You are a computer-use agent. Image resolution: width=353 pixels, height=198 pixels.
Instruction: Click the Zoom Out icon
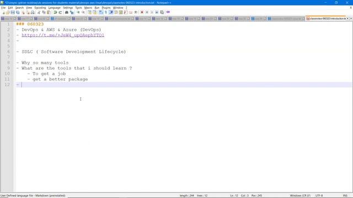pos(83,12)
